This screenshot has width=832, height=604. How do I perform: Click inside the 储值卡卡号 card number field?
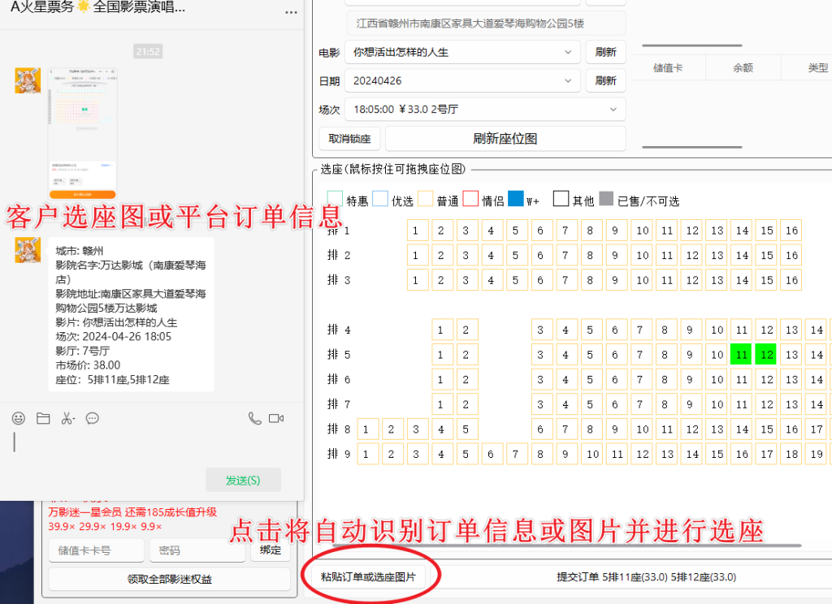click(x=96, y=550)
